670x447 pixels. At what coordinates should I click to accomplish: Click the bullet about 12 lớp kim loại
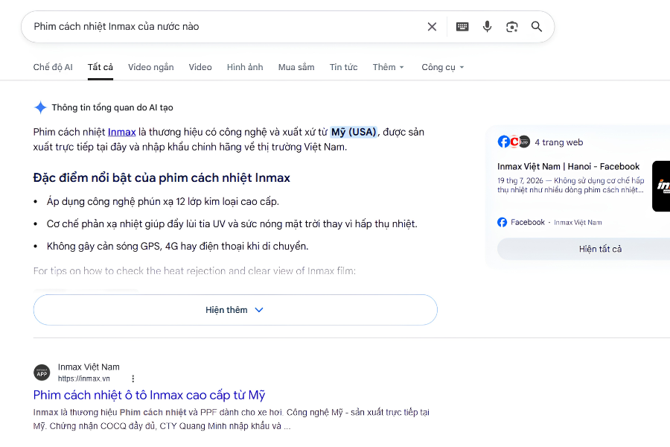pyautogui.click(x=163, y=201)
